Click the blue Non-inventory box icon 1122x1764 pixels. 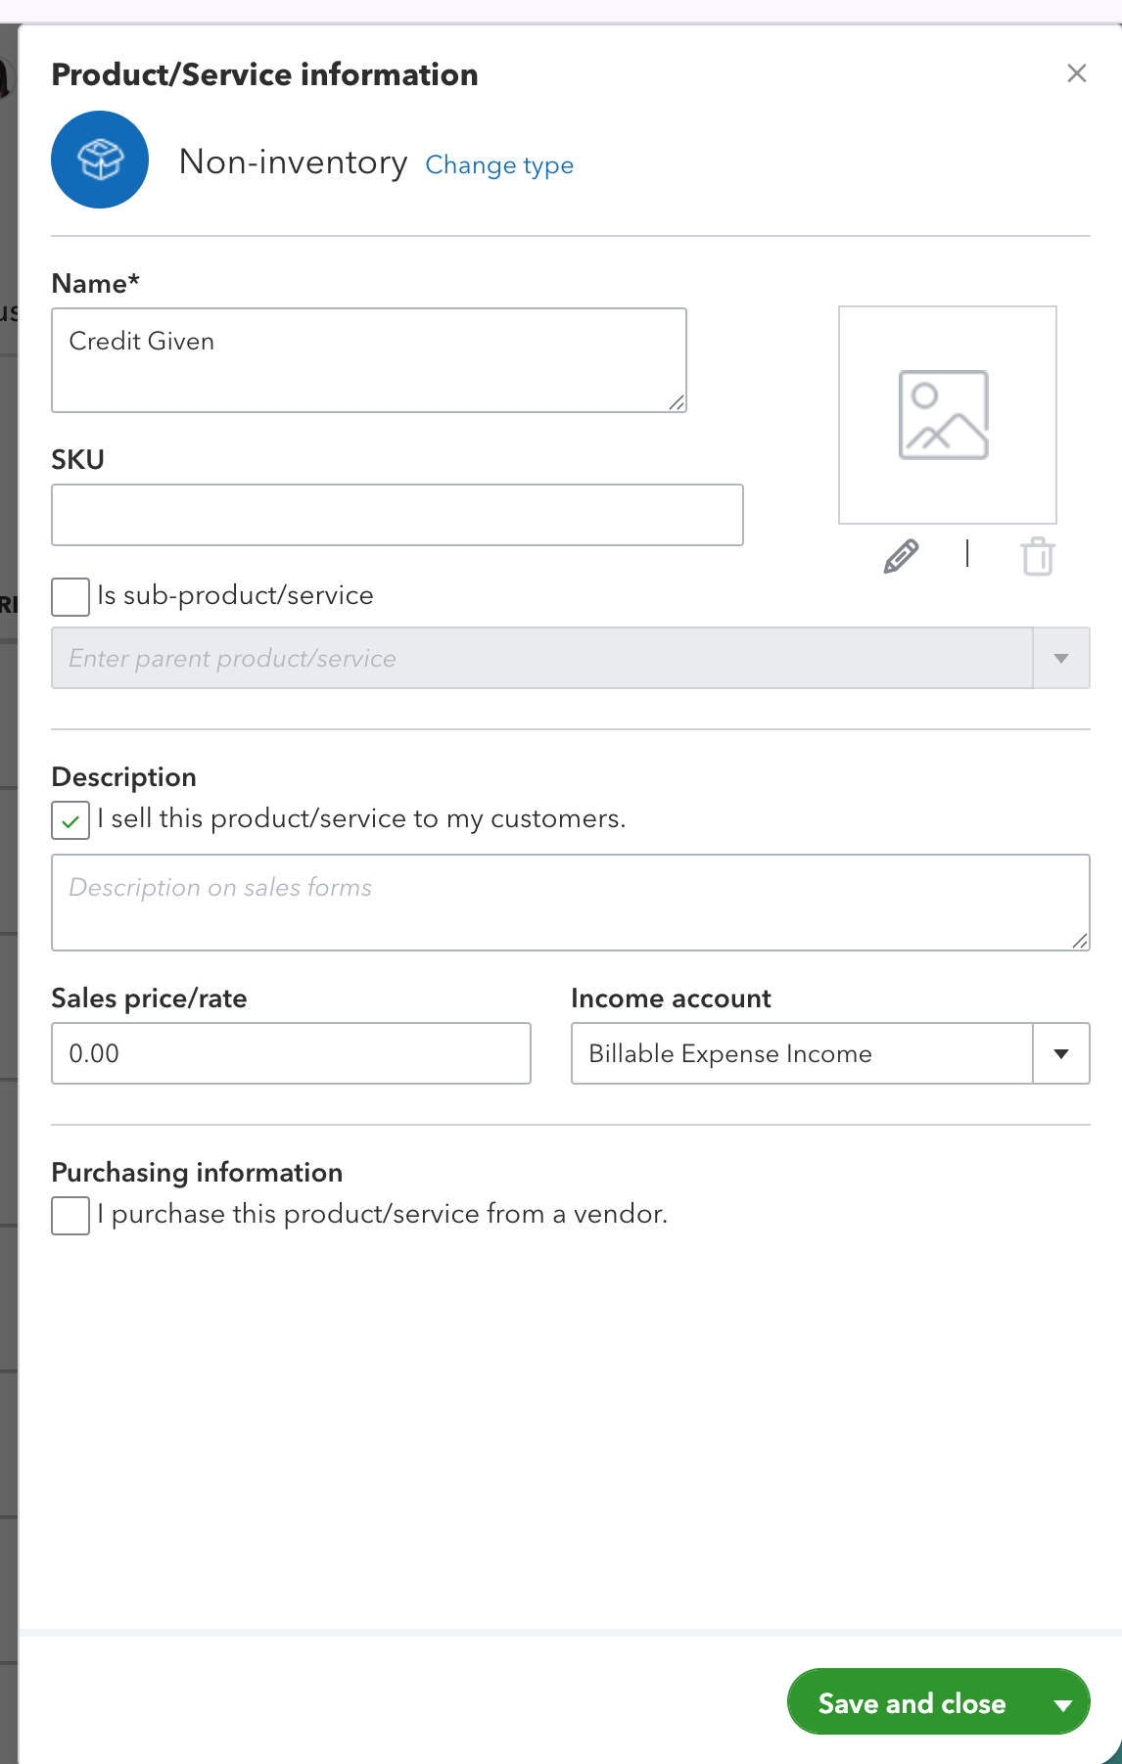pos(100,160)
